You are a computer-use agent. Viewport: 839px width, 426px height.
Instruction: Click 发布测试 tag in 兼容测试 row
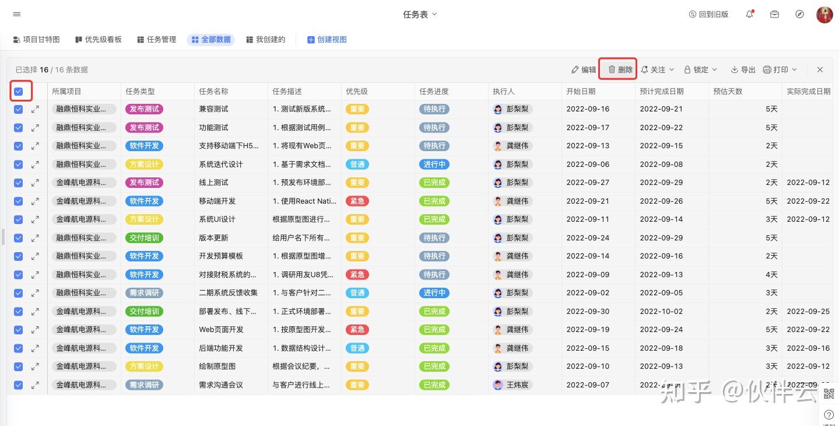(144, 109)
